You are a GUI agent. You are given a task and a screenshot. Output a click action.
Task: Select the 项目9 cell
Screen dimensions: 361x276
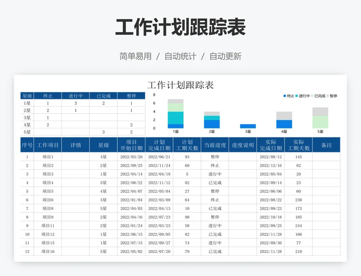pyautogui.click(x=48, y=217)
